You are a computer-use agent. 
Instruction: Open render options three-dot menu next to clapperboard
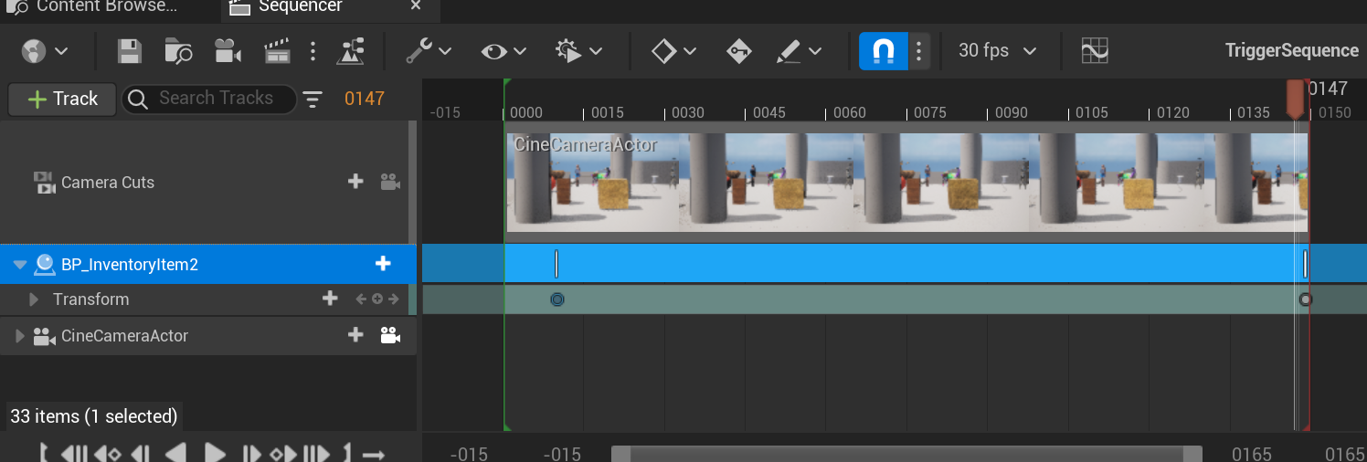[313, 51]
